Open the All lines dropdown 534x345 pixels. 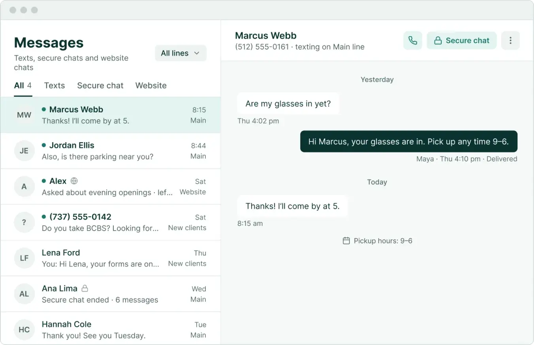coord(181,53)
